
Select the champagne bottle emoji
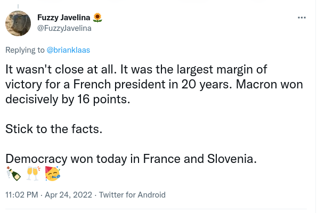click(13, 174)
